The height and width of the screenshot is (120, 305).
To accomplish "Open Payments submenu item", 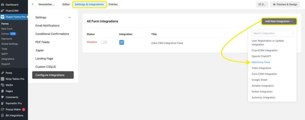I will pyautogui.click(x=7, y=39).
